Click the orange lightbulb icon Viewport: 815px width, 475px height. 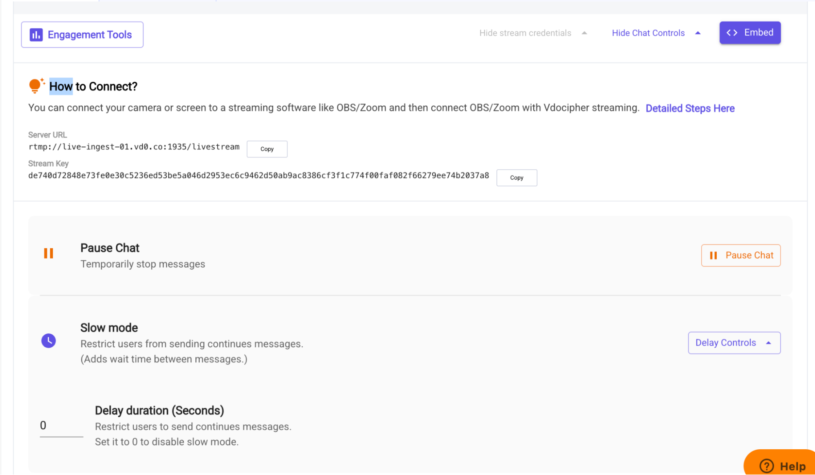[x=35, y=86]
